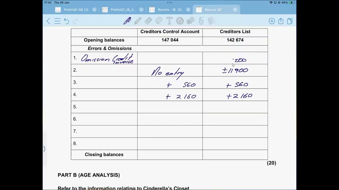339x190 pixels.
Task: Close the Recons - IB (2) tab
Action: (x=188, y=9)
